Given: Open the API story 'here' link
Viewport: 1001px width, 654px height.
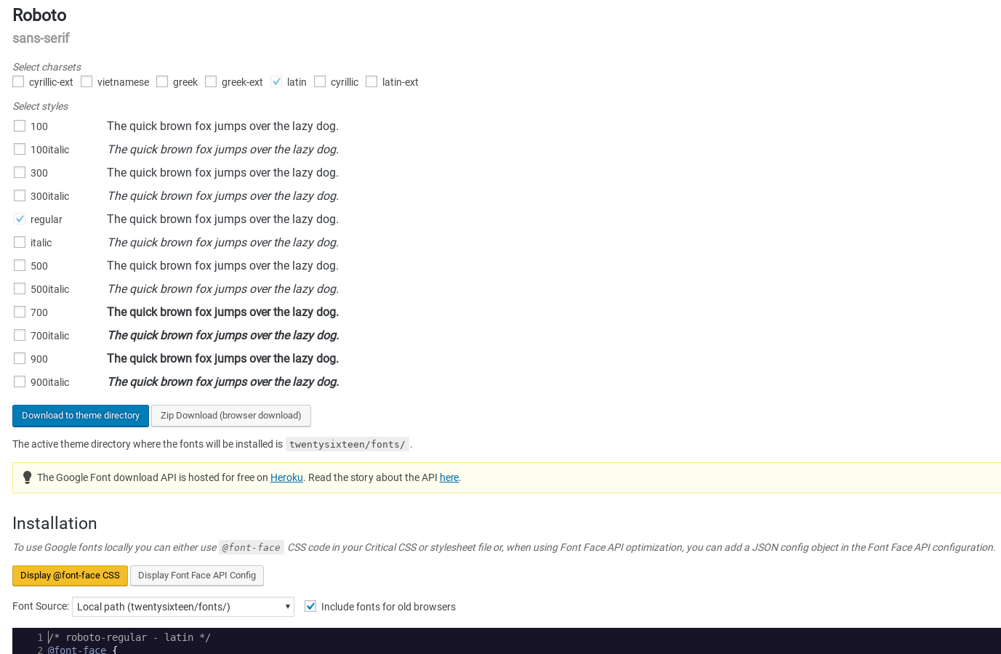Looking at the screenshot, I should [449, 477].
